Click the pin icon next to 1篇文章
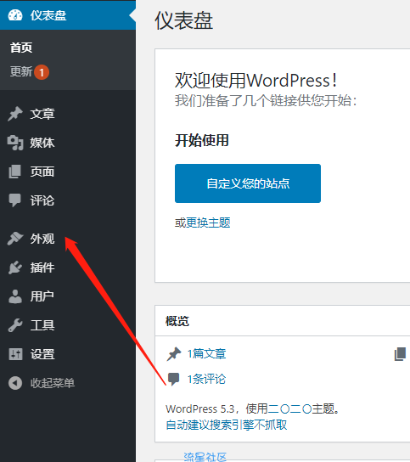The width and height of the screenshot is (410, 462). [x=174, y=354]
